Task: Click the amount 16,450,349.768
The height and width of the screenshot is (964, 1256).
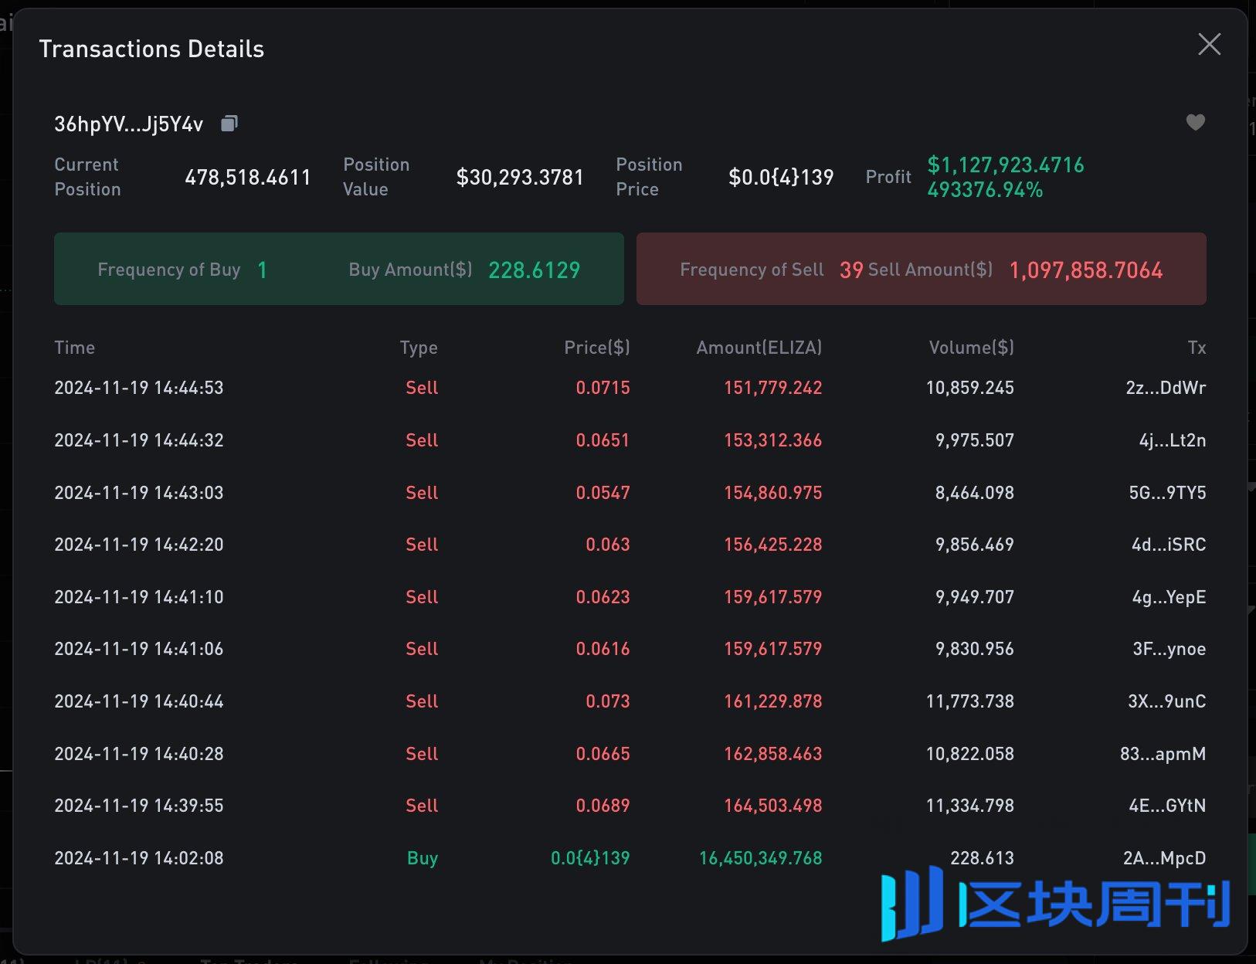Action: (x=761, y=858)
